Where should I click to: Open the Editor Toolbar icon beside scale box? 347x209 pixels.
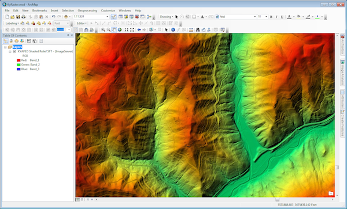coord(113,17)
